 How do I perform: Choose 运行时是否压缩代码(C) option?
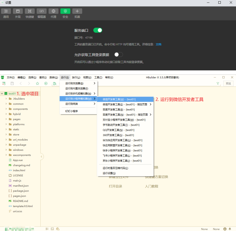(125, 168)
